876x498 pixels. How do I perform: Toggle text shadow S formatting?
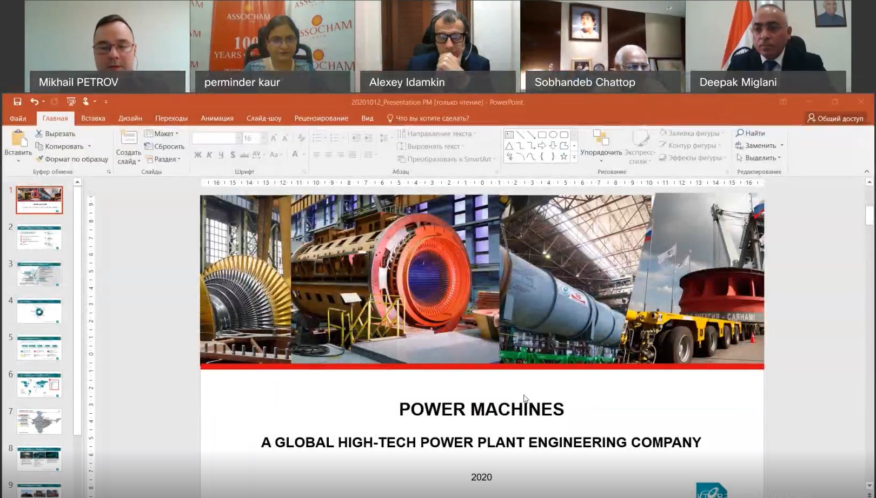point(233,155)
